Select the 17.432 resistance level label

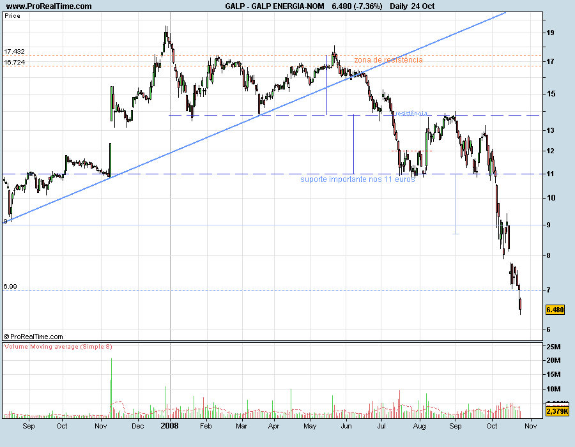(x=14, y=52)
